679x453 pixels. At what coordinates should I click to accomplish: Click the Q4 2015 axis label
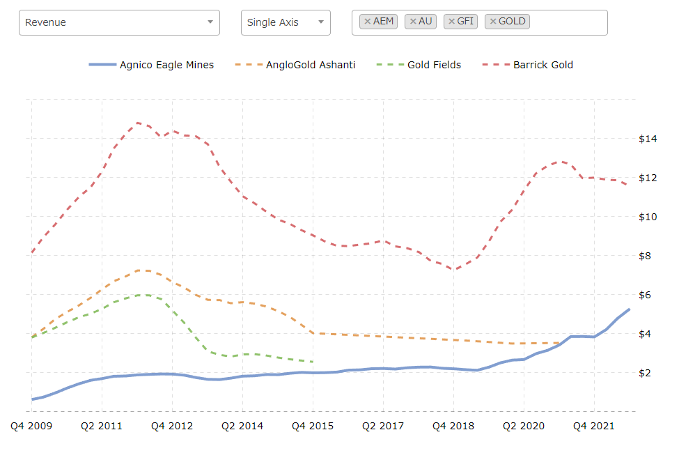pyautogui.click(x=313, y=426)
